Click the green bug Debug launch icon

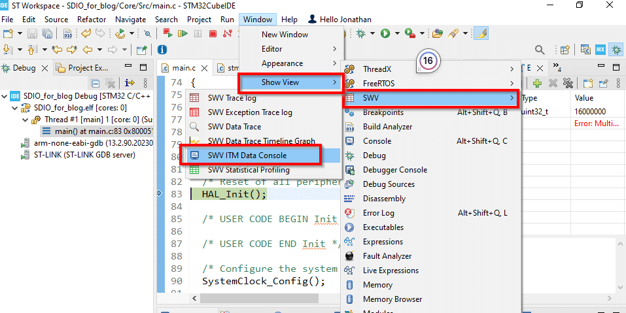pyautogui.click(x=361, y=34)
